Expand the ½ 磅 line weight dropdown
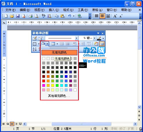The image size is (143, 132). tap(95, 38)
